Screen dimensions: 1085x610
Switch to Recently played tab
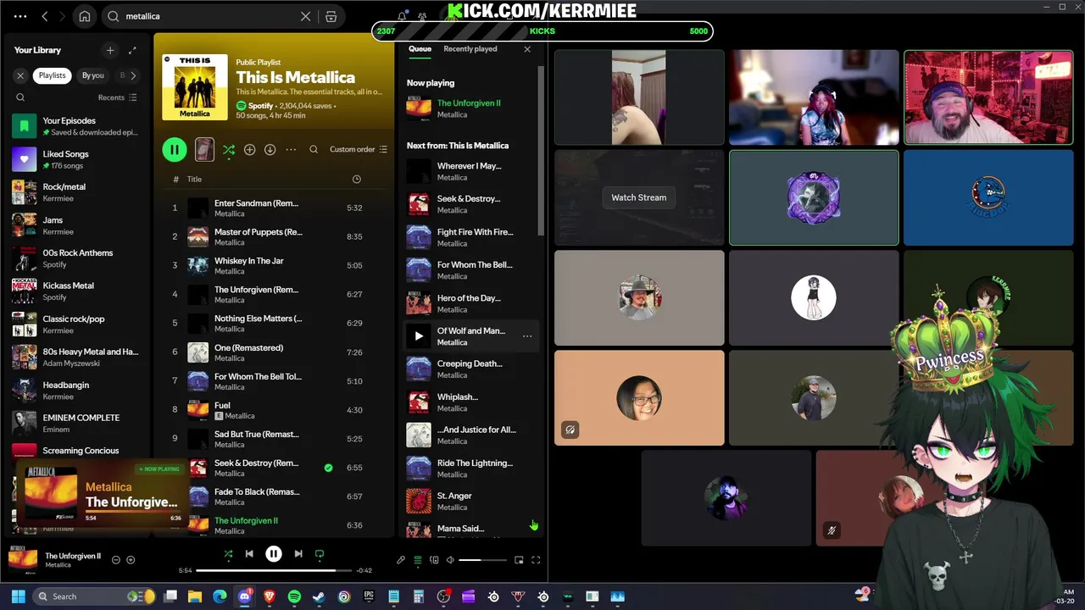(470, 49)
